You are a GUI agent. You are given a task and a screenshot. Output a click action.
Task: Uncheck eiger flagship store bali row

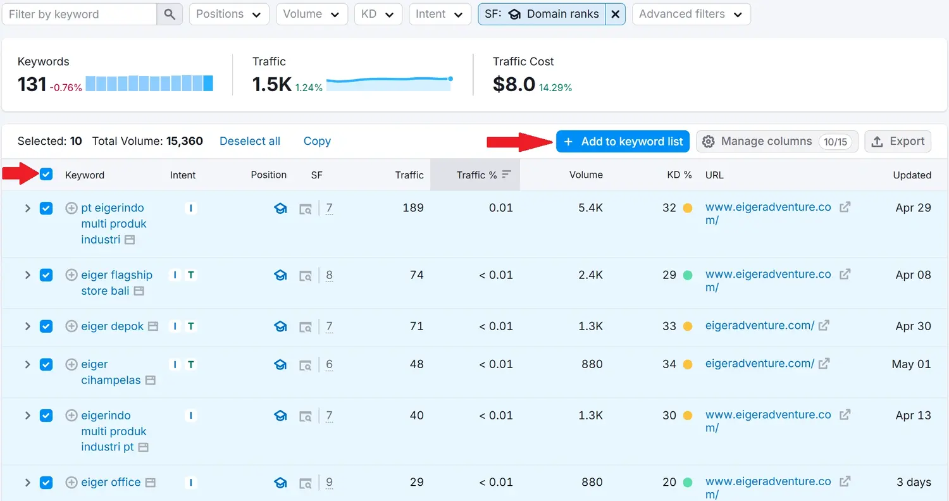[x=46, y=275]
